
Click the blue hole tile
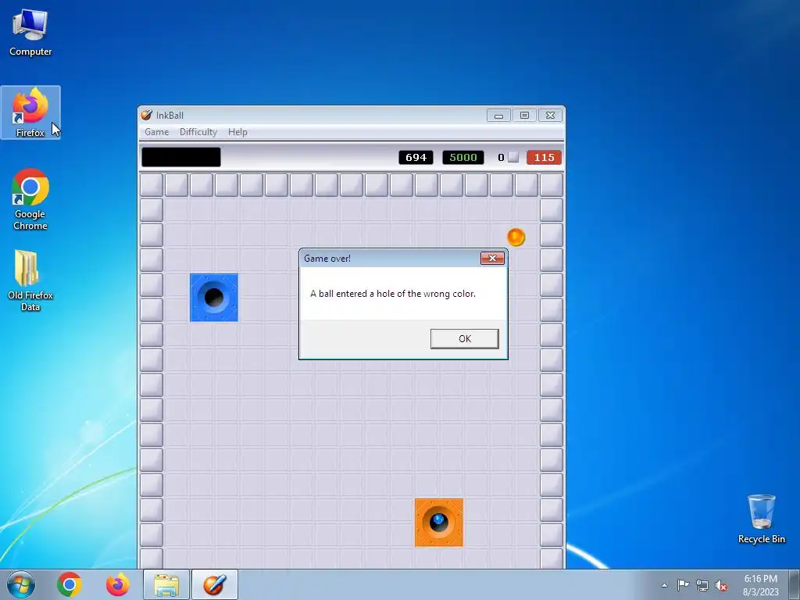point(214,298)
